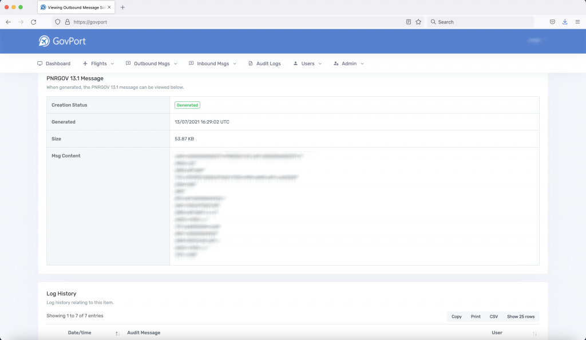Viewport: 586px width, 340px height.
Task: Click the Pocket save icon
Action: tap(552, 22)
